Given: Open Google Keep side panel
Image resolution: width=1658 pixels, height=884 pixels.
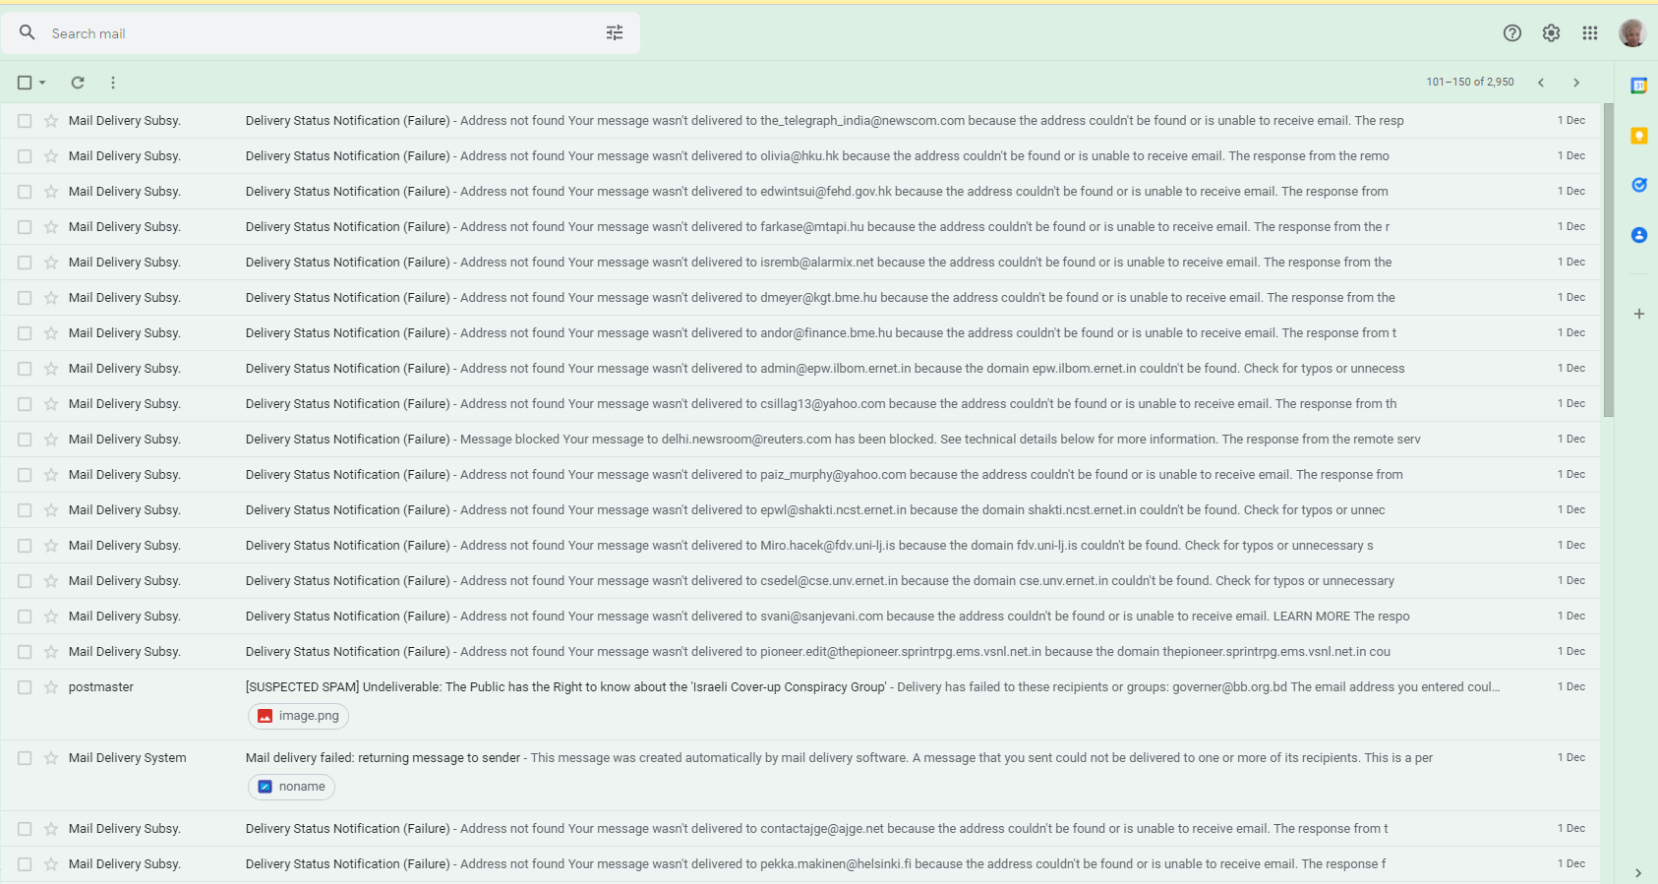Looking at the screenshot, I should point(1639,136).
